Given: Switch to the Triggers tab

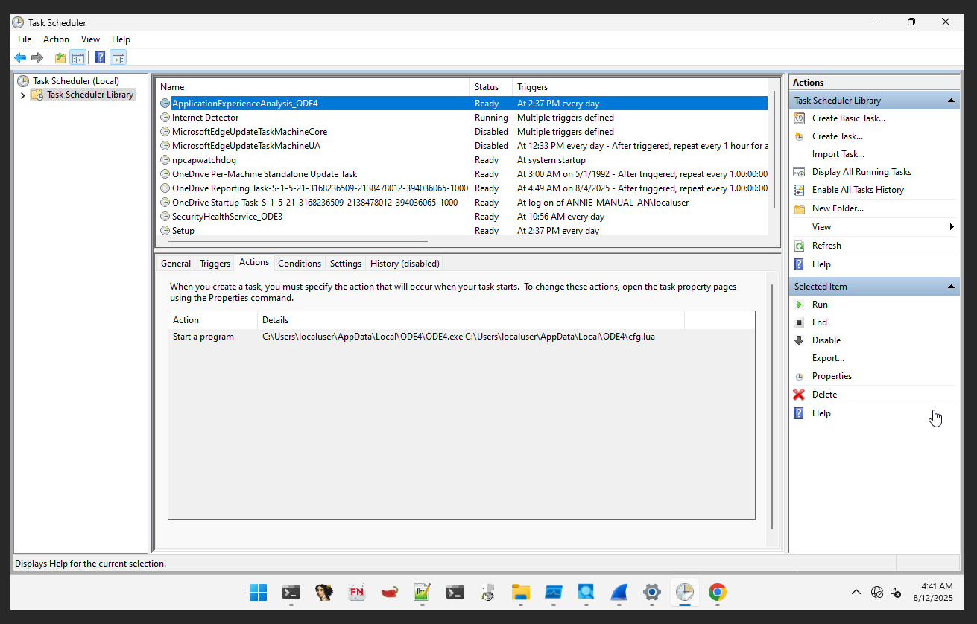Looking at the screenshot, I should (215, 264).
